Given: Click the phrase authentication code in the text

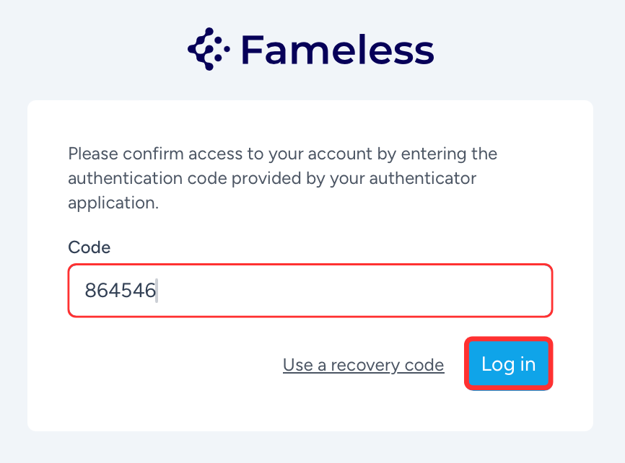Looking at the screenshot, I should [147, 179].
